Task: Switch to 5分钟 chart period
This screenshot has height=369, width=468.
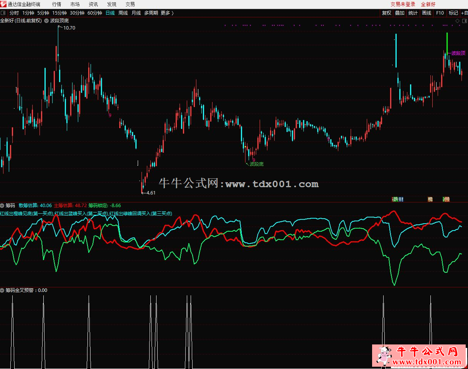Action: [43, 13]
